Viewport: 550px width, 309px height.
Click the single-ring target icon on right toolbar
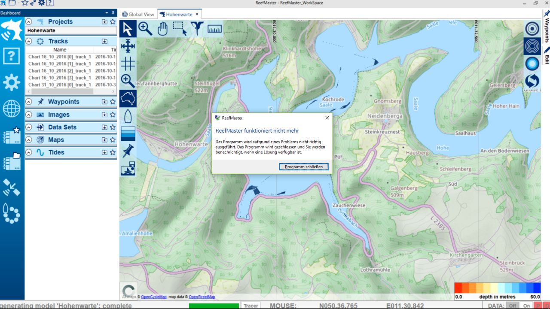pos(532,29)
